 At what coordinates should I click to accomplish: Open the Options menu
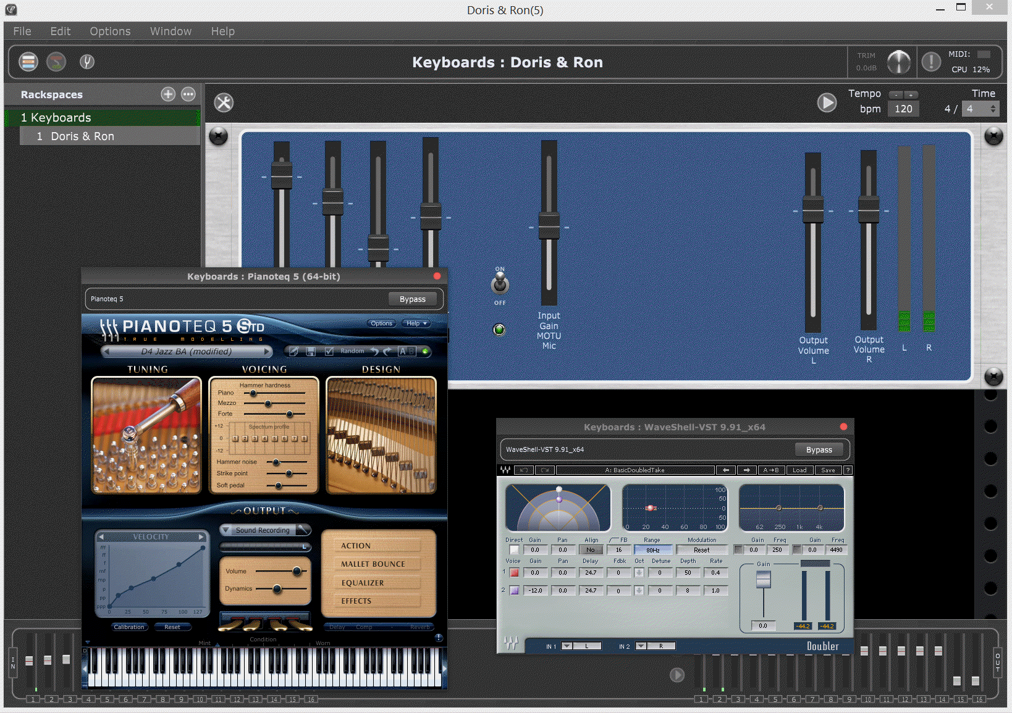click(x=109, y=31)
